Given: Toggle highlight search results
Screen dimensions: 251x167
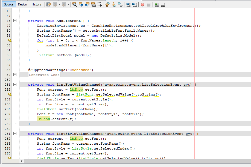Looking at the screenshot, I should point(94,4).
